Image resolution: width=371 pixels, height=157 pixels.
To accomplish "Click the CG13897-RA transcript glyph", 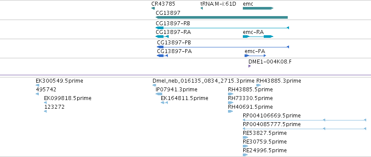I will (162, 37).
